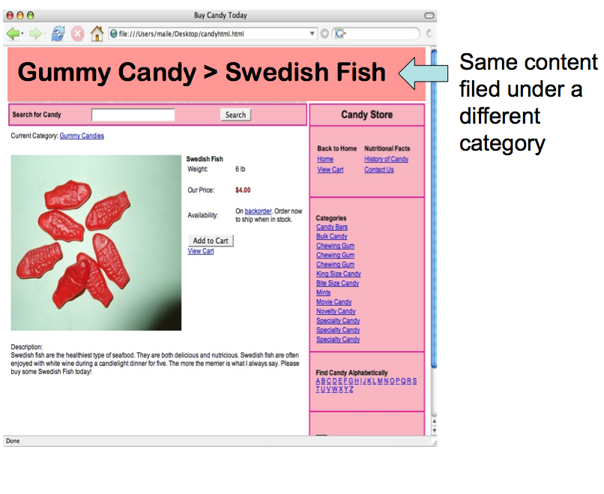Image resolution: width=604 pixels, height=494 pixels.
Task: Select the Reload page icon
Action: 57,34
